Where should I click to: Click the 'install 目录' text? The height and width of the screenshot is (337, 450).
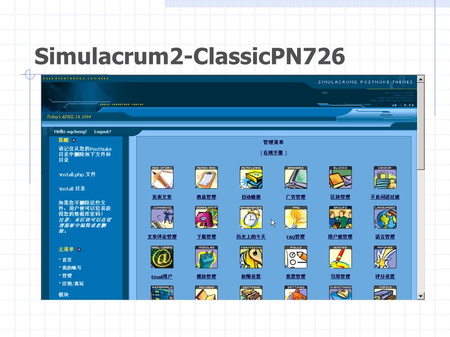coord(72,189)
